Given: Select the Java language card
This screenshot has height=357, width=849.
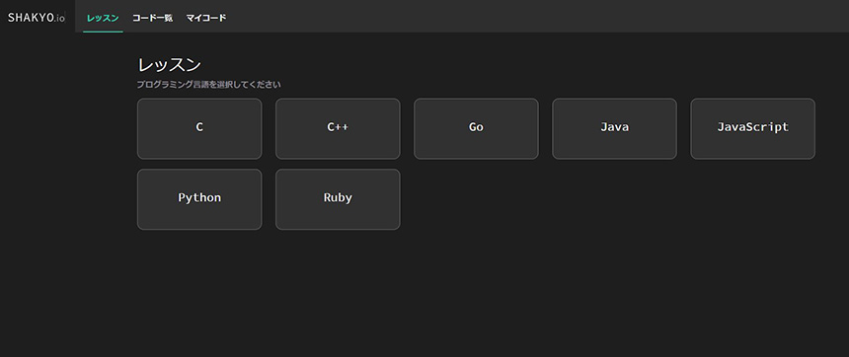Looking at the screenshot, I should tap(615, 129).
